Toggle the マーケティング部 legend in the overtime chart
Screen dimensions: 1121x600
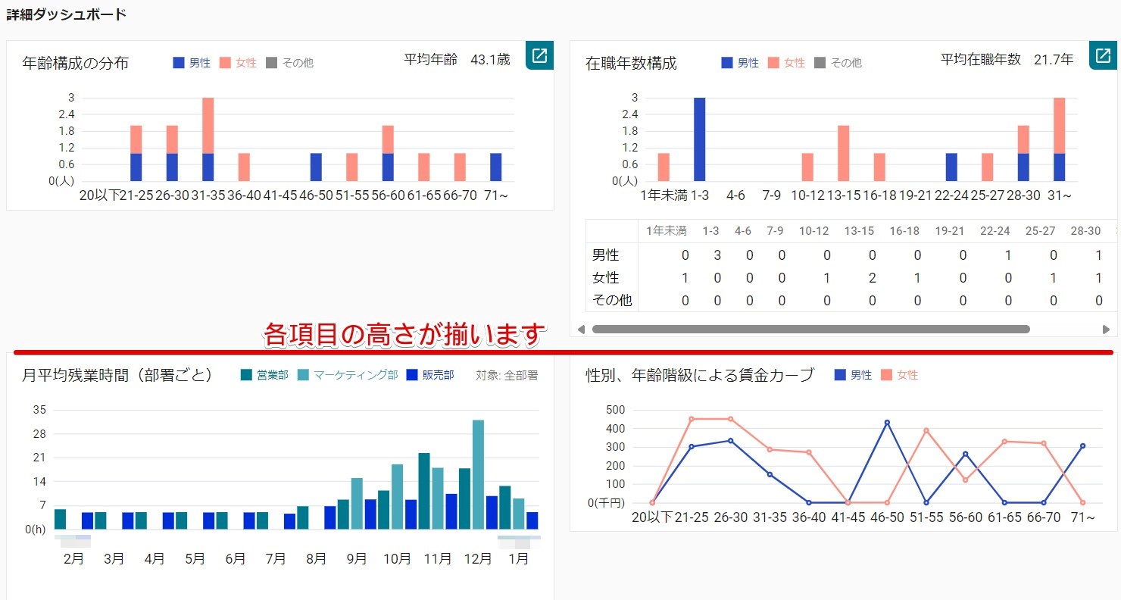(348, 375)
